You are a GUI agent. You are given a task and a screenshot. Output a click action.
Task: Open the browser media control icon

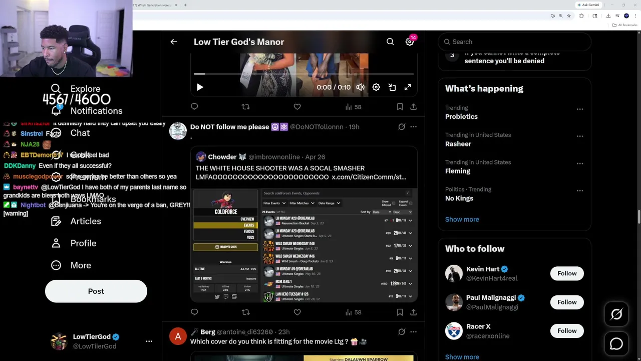point(617,16)
